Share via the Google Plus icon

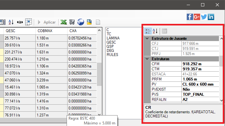click(197, 17)
